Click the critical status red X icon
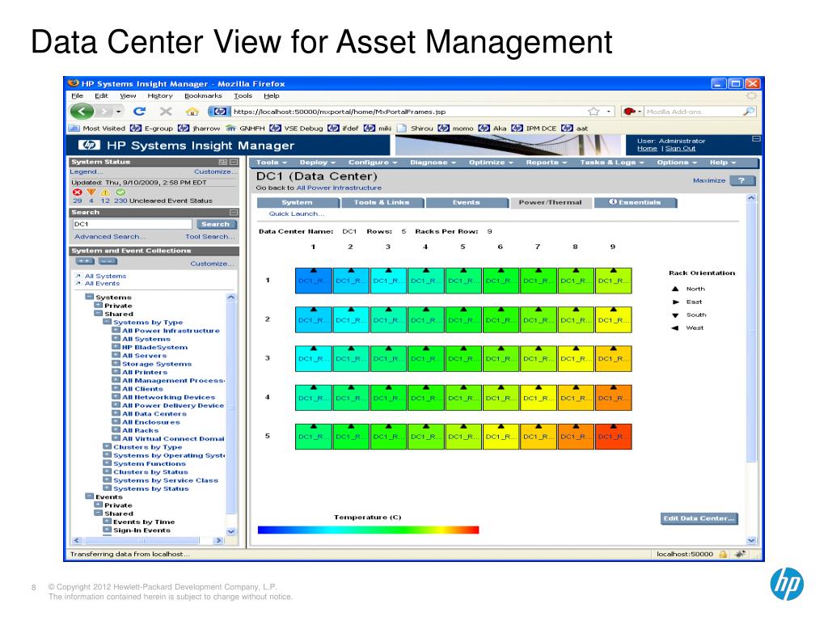 [x=77, y=192]
